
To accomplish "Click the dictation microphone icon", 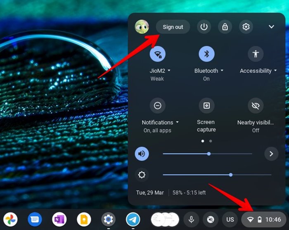I will pos(191,219).
